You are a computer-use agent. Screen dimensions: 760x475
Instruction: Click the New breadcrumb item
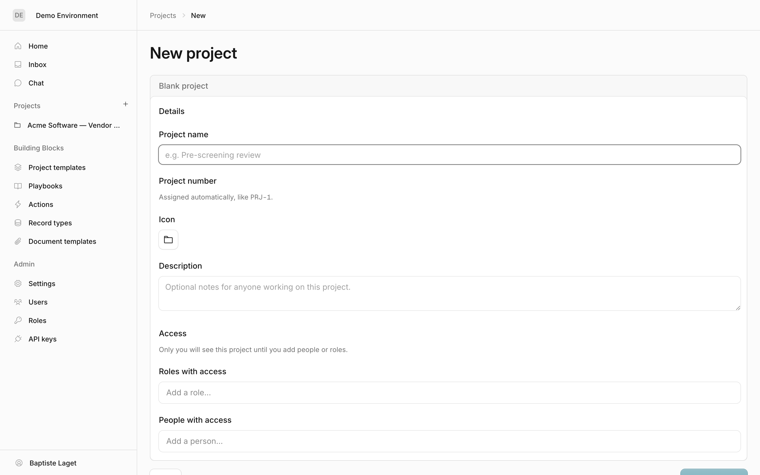[198, 15]
